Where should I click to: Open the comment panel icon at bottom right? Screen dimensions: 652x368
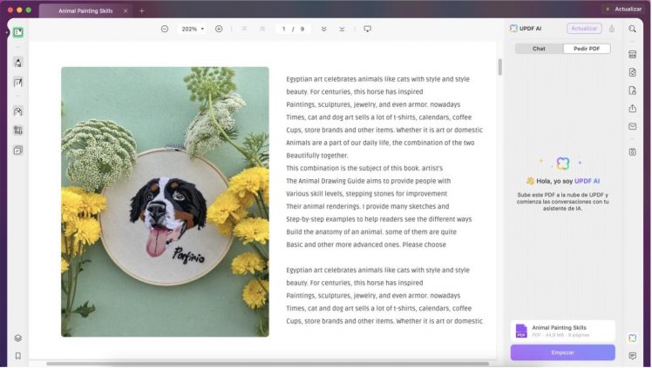[632, 356]
